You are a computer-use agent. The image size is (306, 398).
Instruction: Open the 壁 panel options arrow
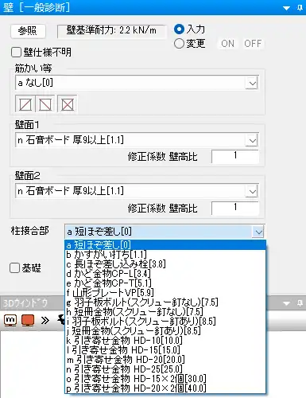coord(286,8)
